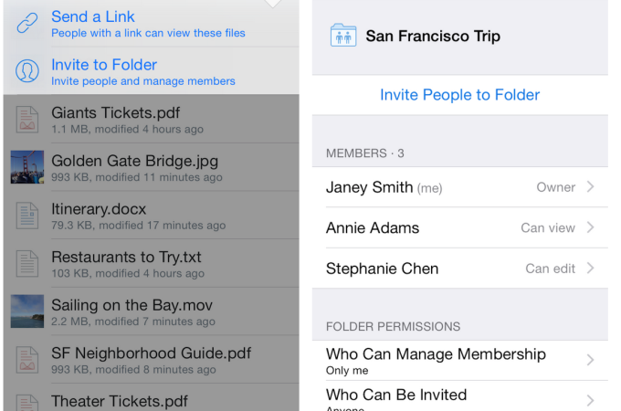Open the Golden Gate Bridge.jpg thumbnail
621x411 pixels.
[27, 167]
